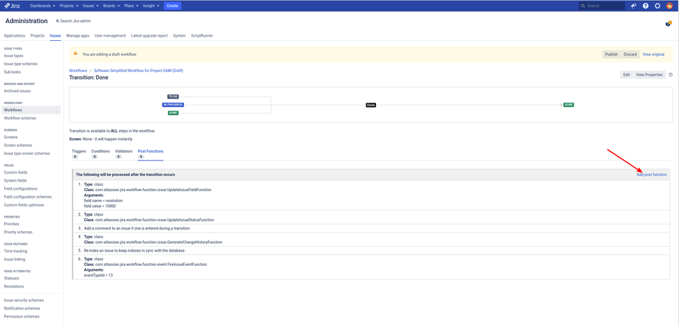
Task: Click the draft warning triangle icon
Action: (x=75, y=53)
